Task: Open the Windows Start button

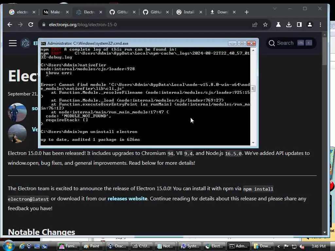Action: click(x=8, y=246)
